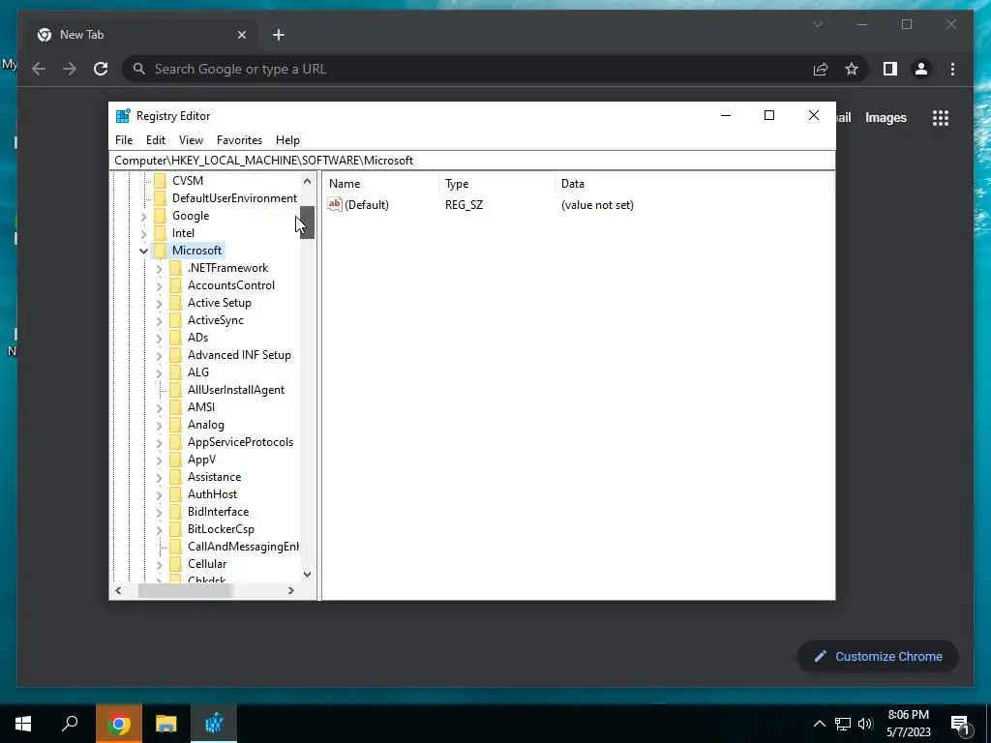Click horizontal scrollbar left arrow
The height and width of the screenshot is (743, 991).
pos(118,591)
